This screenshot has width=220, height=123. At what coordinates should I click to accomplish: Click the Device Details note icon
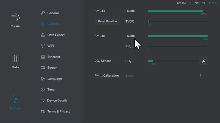pos(43,100)
